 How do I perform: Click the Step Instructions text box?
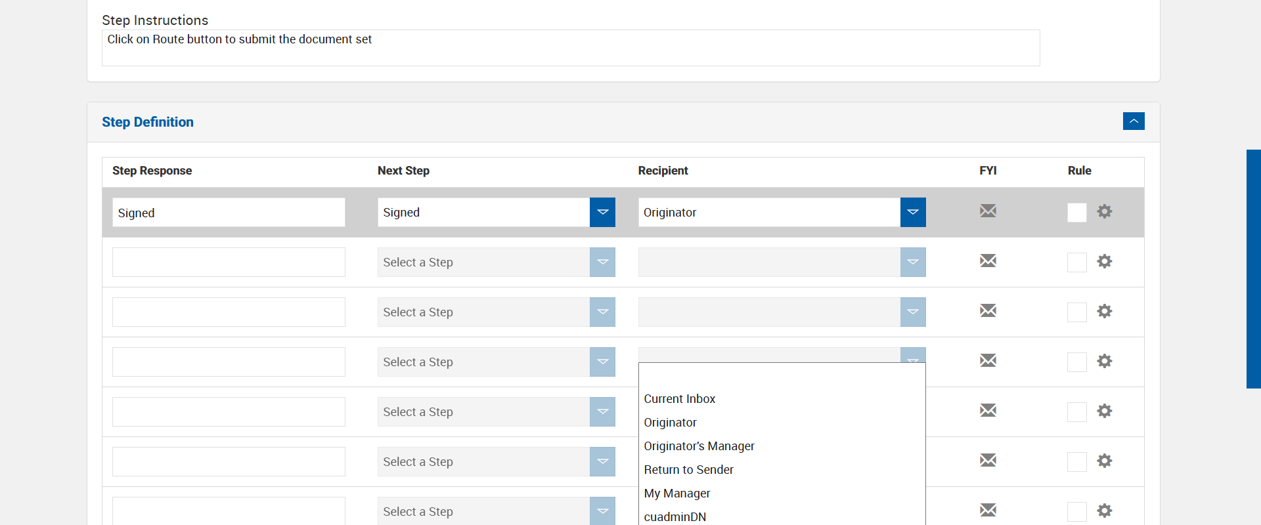(x=570, y=48)
